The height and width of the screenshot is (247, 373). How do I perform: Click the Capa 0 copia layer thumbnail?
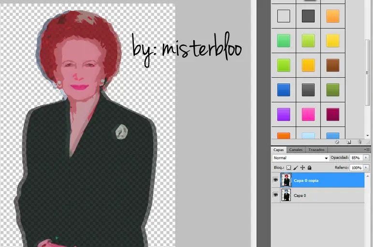(x=286, y=180)
